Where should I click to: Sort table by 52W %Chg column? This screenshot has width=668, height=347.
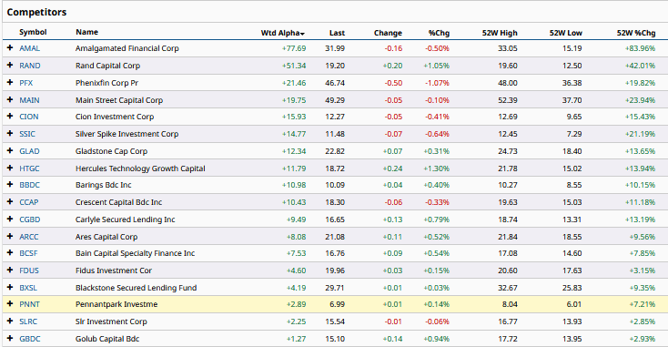[636, 33]
